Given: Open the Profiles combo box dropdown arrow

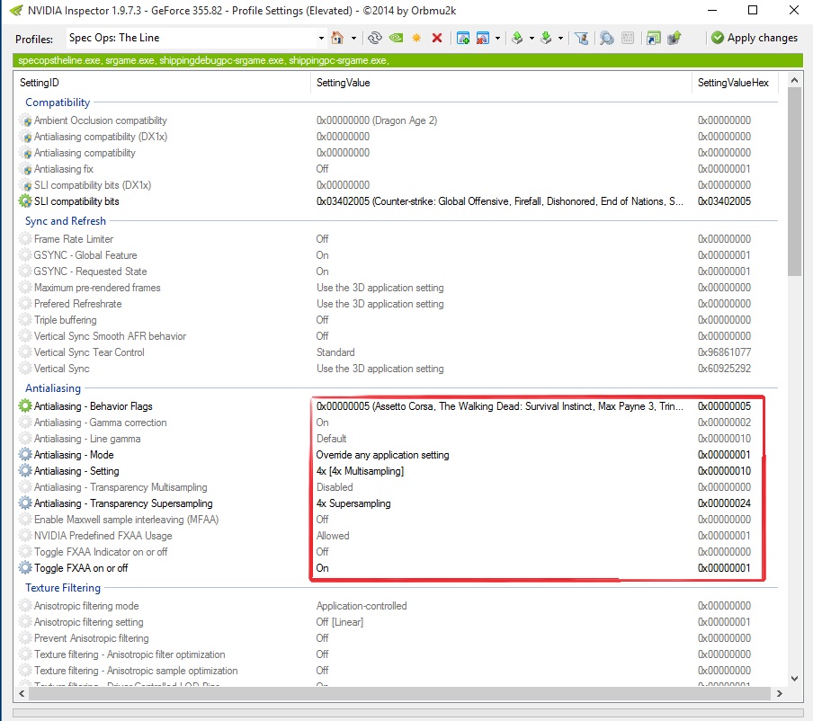Looking at the screenshot, I should [x=321, y=38].
